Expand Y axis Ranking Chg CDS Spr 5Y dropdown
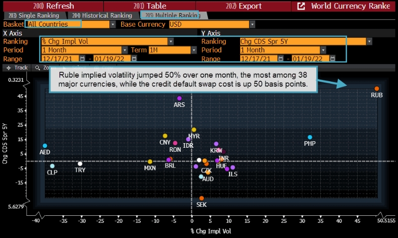 pos(370,41)
